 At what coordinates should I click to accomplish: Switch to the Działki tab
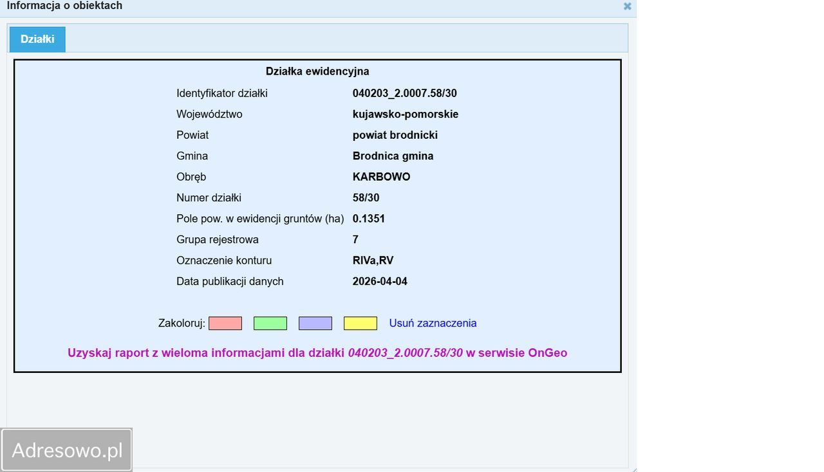(37, 39)
